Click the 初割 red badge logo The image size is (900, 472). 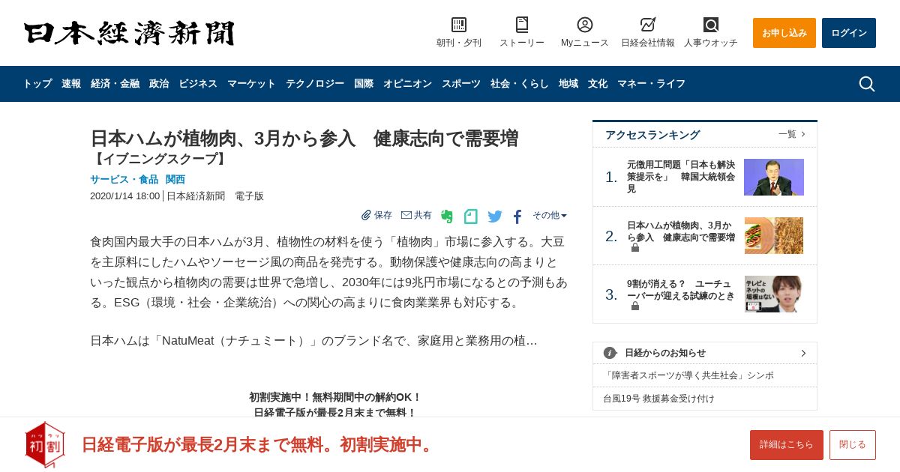point(45,444)
